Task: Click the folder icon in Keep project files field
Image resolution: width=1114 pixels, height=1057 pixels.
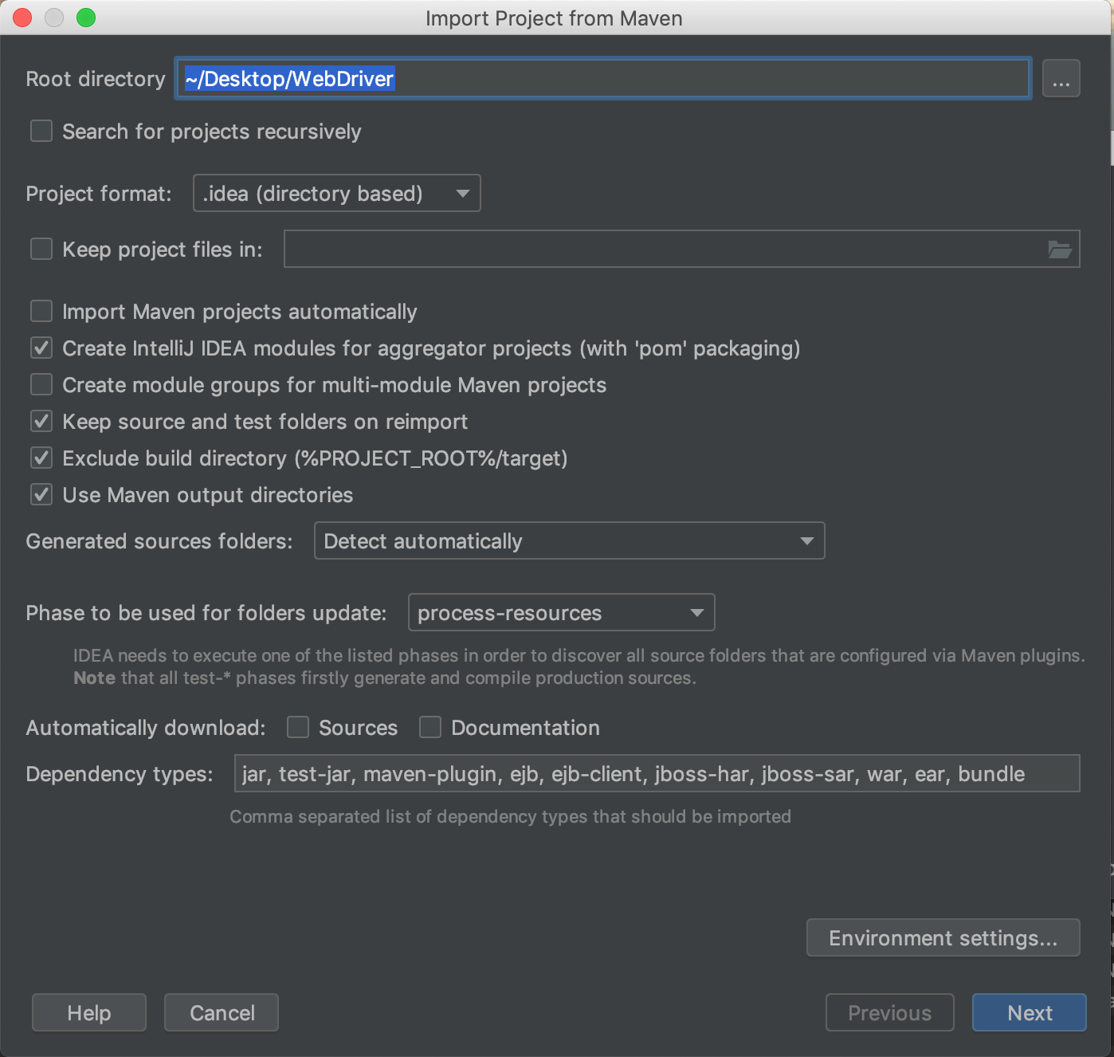Action: [1059, 250]
